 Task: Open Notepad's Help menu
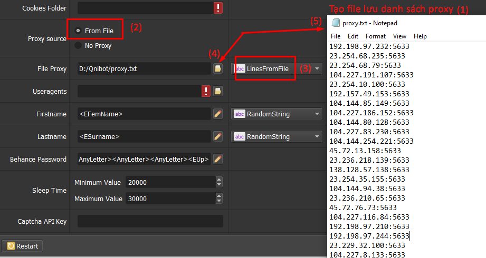(420, 36)
